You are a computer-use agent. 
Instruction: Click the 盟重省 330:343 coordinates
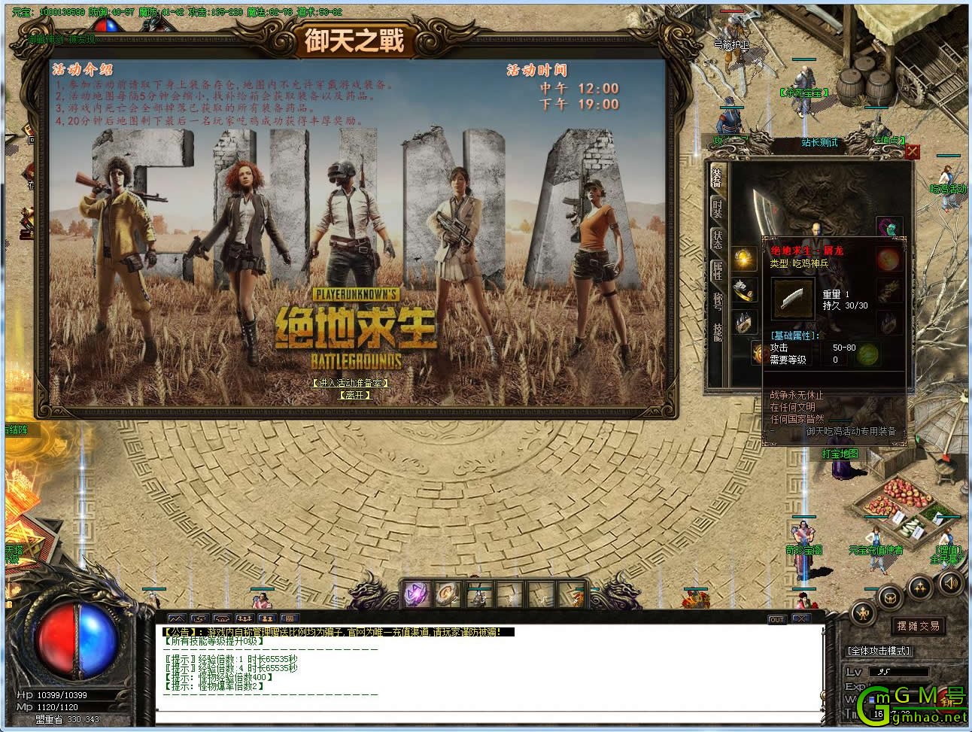[67, 720]
